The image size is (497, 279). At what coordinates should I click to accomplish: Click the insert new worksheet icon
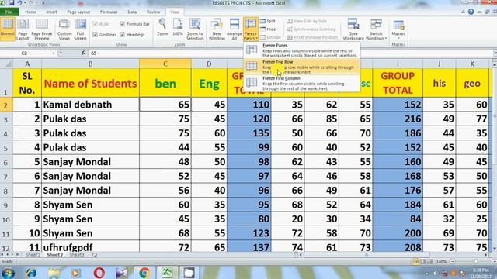point(94,255)
